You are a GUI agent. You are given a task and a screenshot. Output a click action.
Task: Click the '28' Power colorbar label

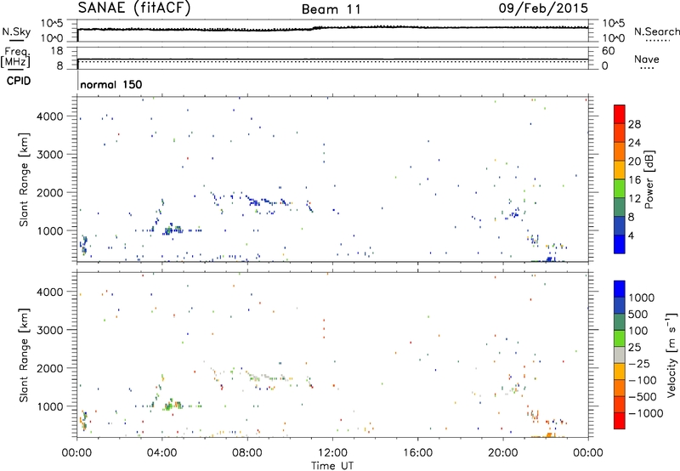[x=634, y=124]
